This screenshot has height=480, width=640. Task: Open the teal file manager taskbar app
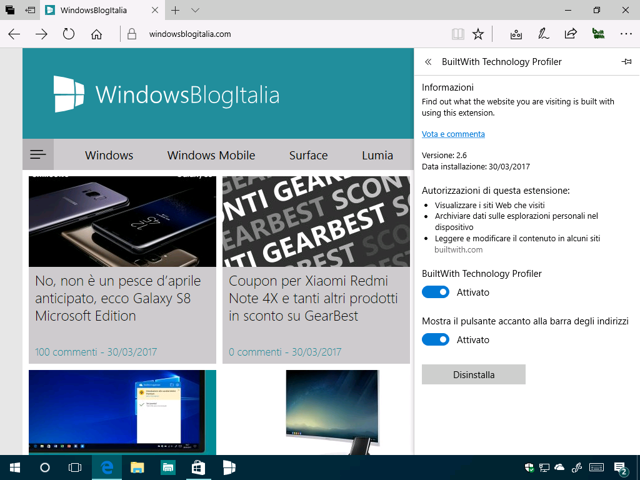click(x=167, y=467)
